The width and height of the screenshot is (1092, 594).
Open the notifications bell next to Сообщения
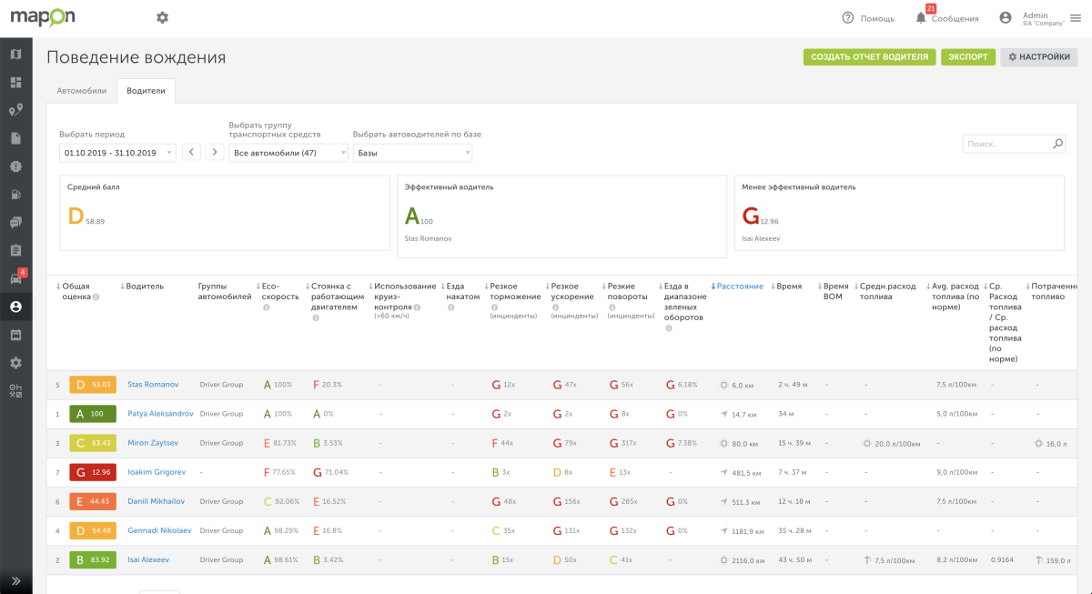coord(920,18)
